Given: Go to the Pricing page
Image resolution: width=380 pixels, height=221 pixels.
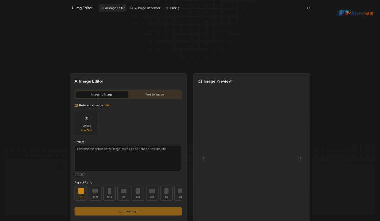Looking at the screenshot, I should pos(173,8).
